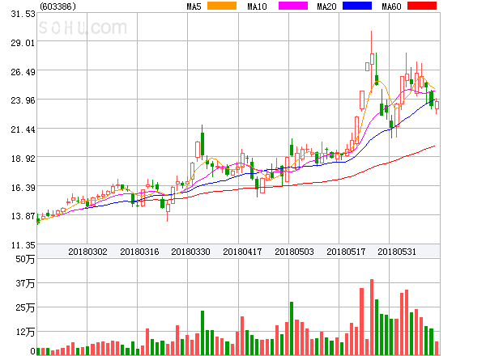
Task: Click the MA10 legend text
Action: click(257, 6)
